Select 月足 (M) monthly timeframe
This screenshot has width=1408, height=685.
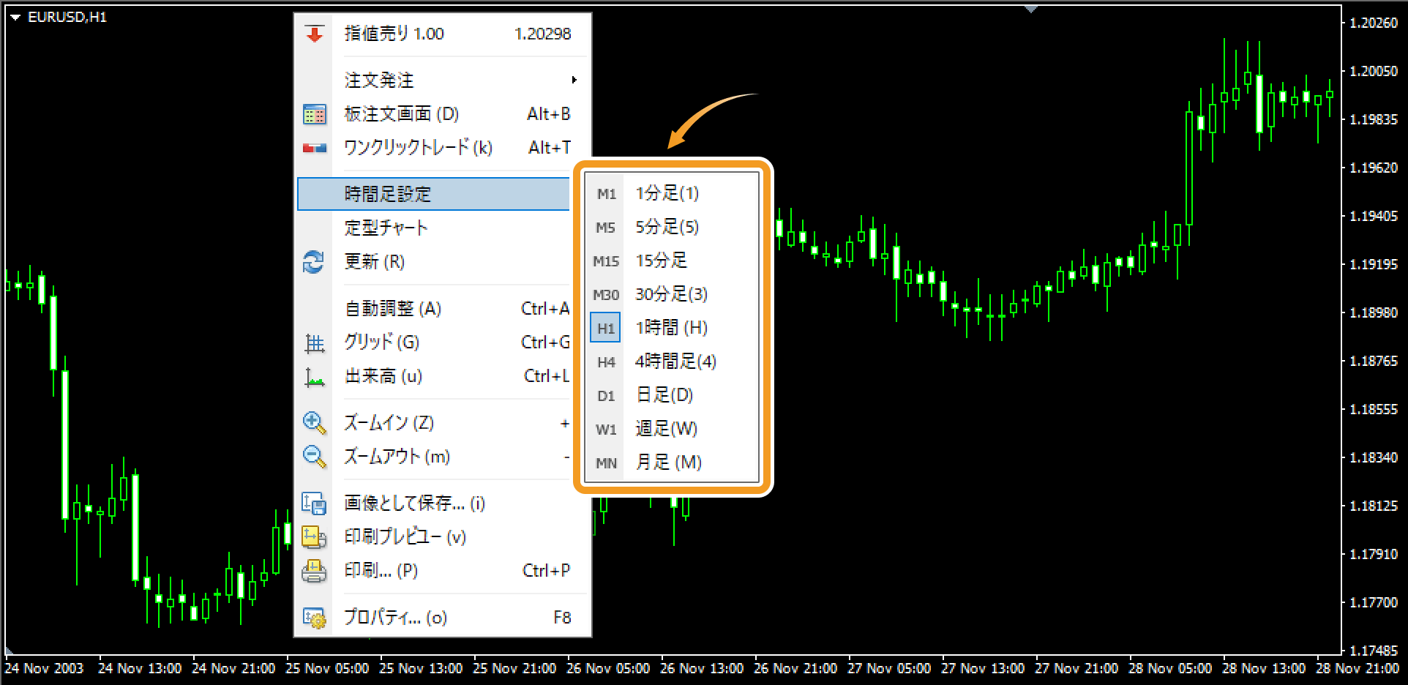pos(672,463)
